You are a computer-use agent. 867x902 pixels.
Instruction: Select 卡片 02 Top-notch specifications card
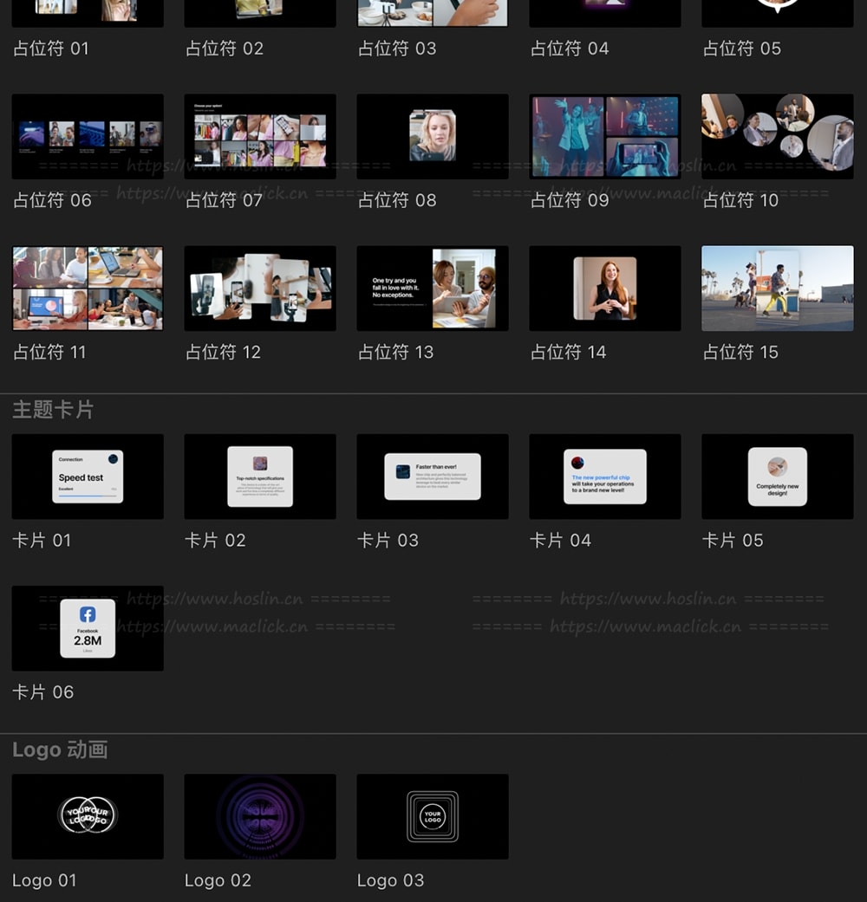[260, 477]
